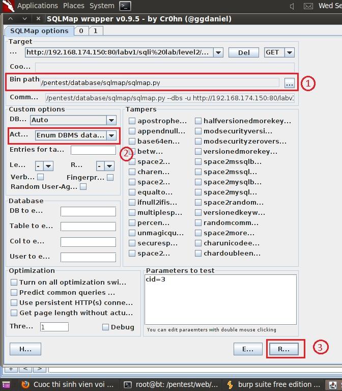Click the date/time clock in top panel
Image resolution: width=342 pixels, height=391 pixels.
click(330, 6)
